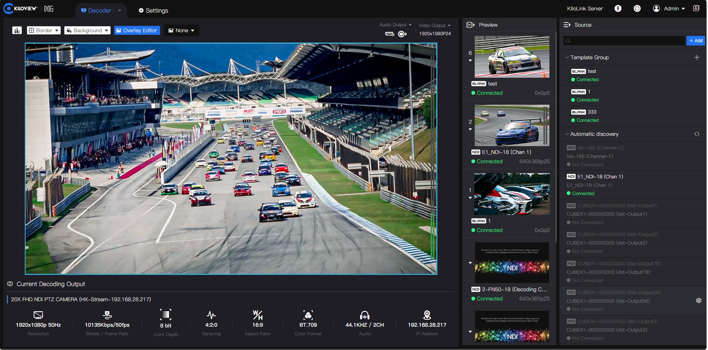
Task: Switch to the Settings tab
Action: coord(153,10)
